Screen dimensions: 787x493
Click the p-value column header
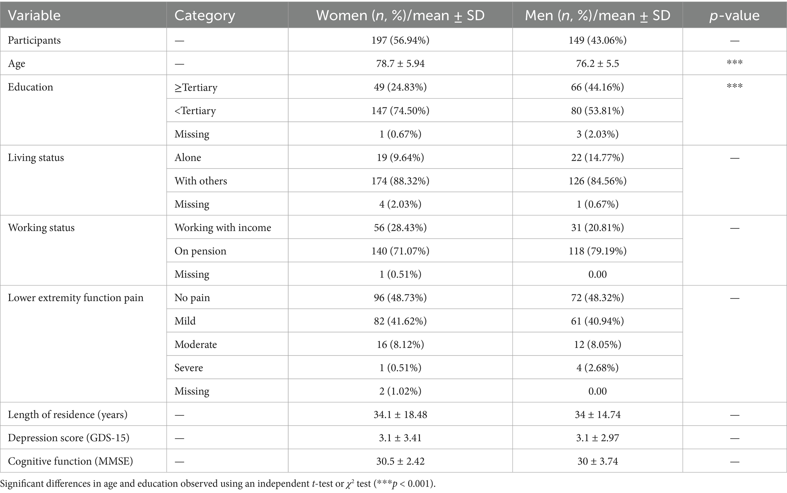click(734, 16)
